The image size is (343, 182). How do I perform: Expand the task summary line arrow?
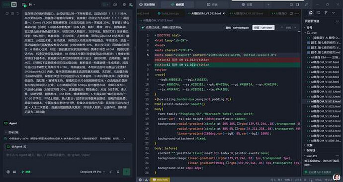(124, 138)
